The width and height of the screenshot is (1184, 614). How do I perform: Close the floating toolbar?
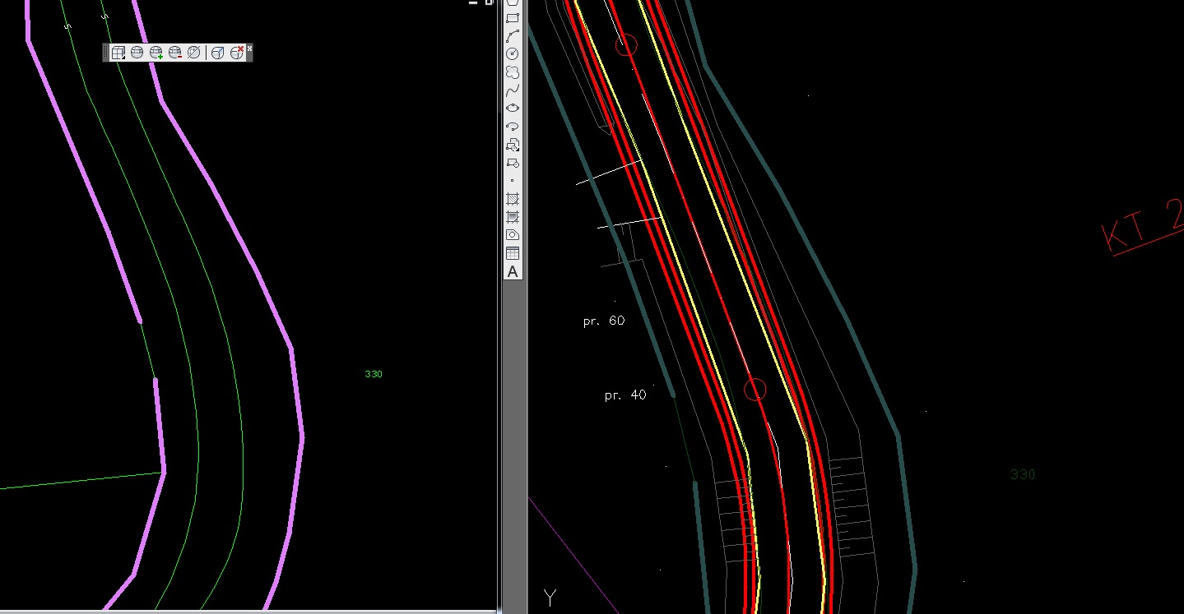249,48
